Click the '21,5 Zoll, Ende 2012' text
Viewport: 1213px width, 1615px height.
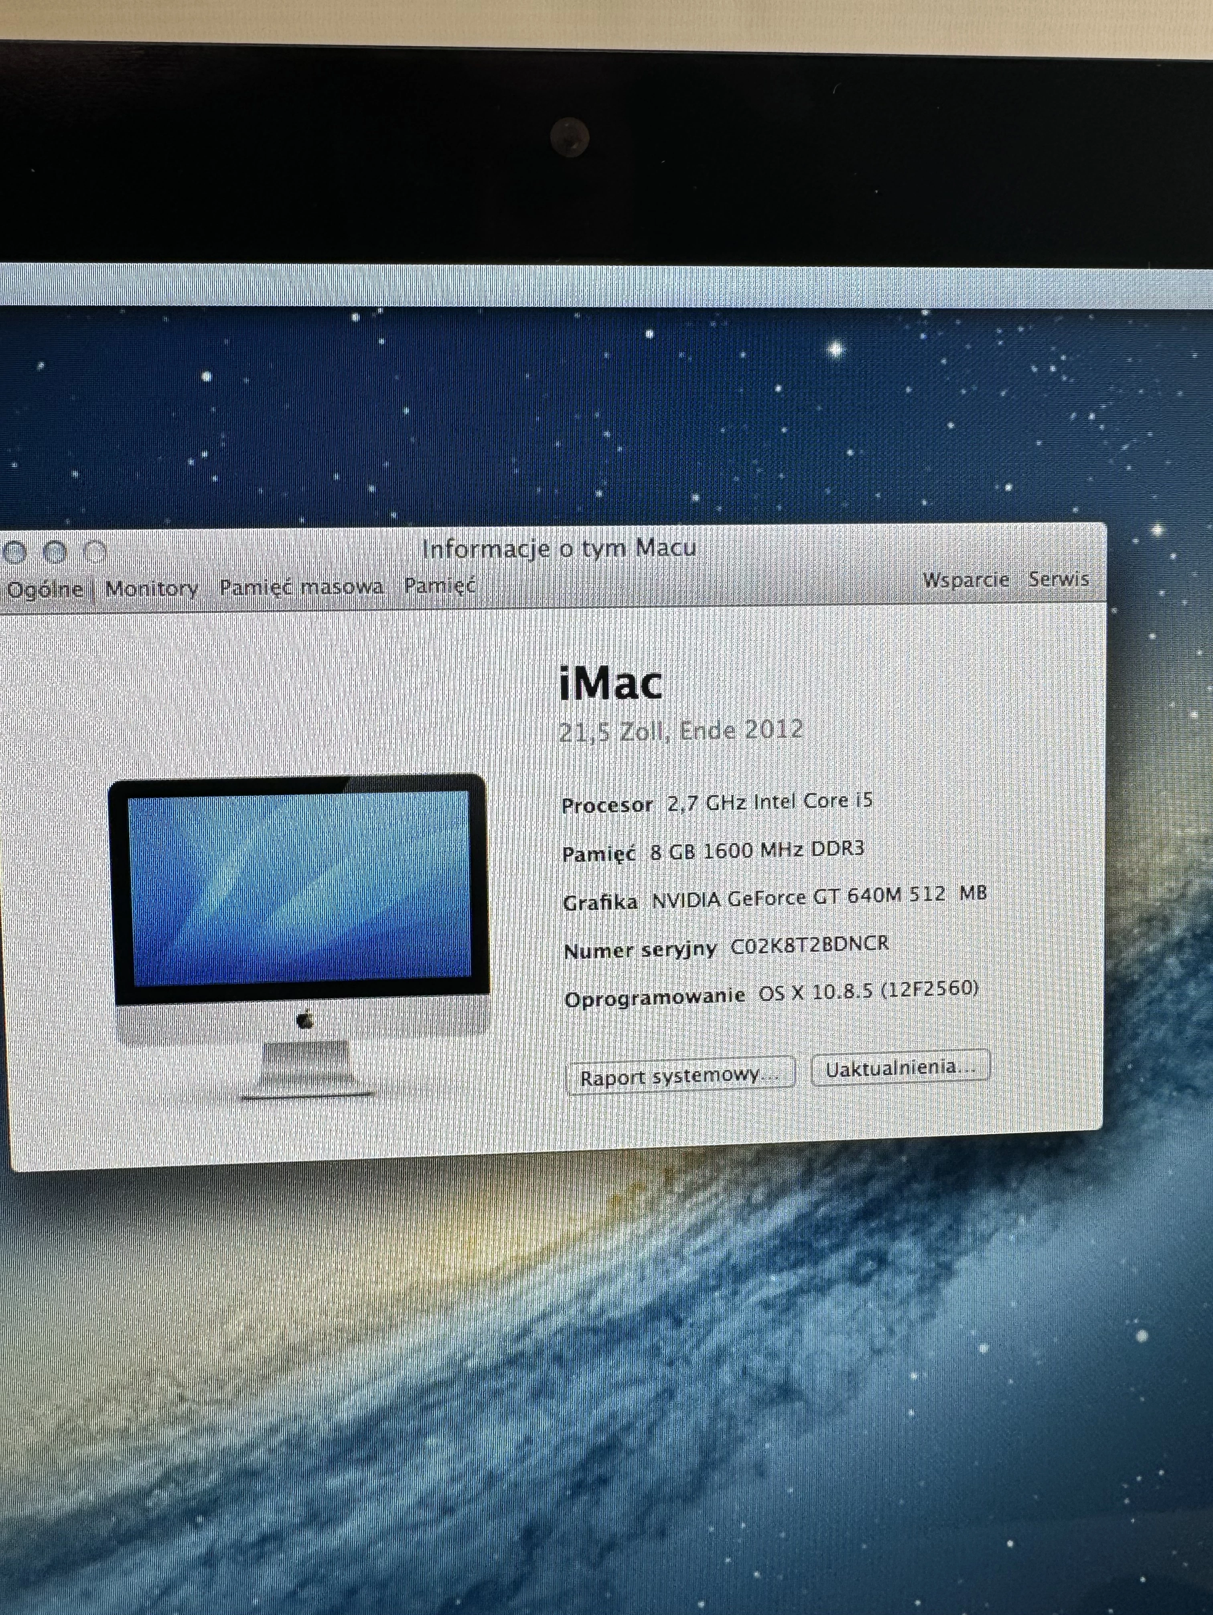pos(681,730)
